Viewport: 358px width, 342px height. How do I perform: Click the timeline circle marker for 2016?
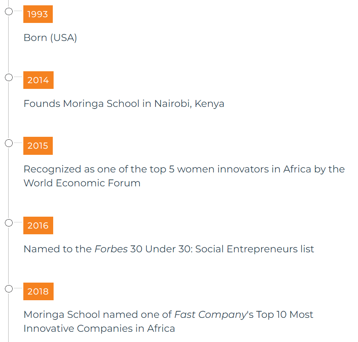point(9,223)
